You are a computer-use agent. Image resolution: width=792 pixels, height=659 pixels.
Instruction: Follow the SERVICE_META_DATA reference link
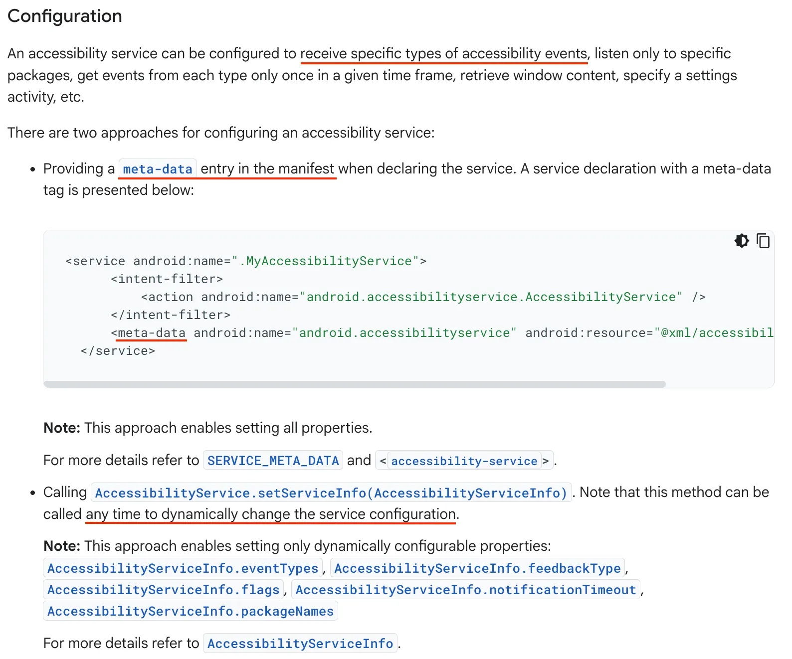pos(273,461)
